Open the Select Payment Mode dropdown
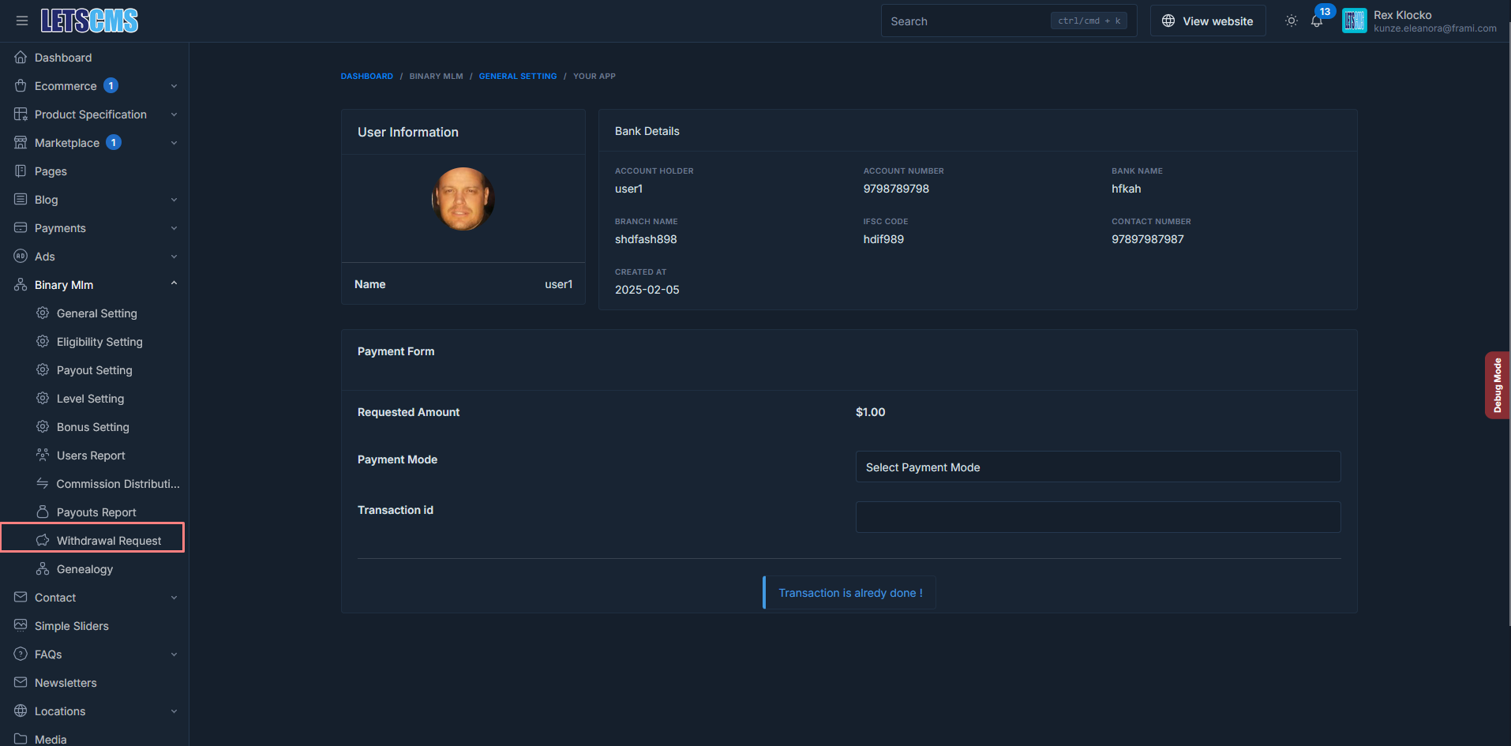The width and height of the screenshot is (1511, 746). [1097, 467]
